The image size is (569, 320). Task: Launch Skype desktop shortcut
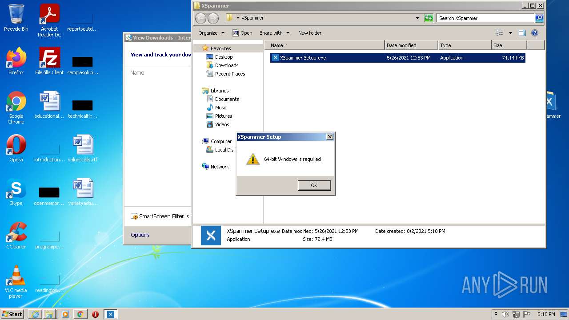click(16, 192)
